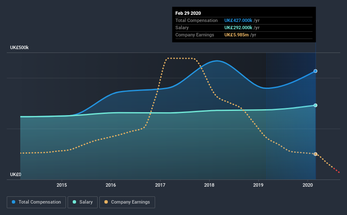Screen dimensions: 347x215
Task: Click the Salary label in the tooltip
Action: point(182,28)
